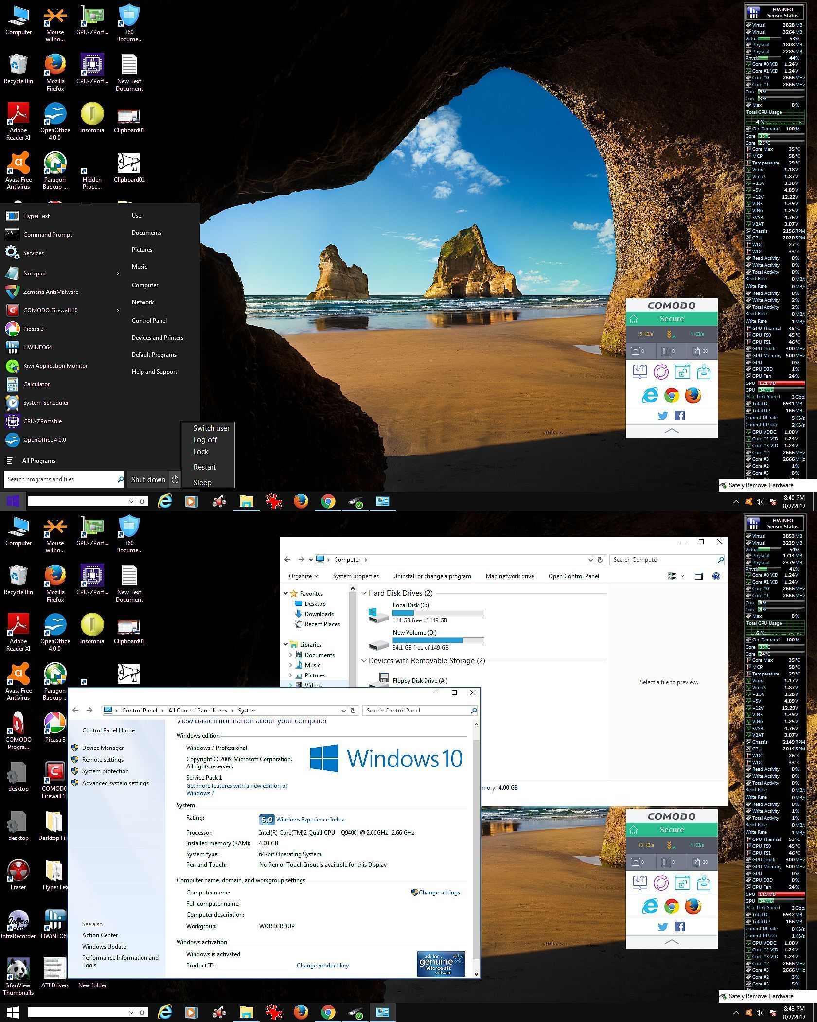Screen dimensions: 817x1022
Task: Click the power icon beside Shut down
Action: [x=175, y=479]
